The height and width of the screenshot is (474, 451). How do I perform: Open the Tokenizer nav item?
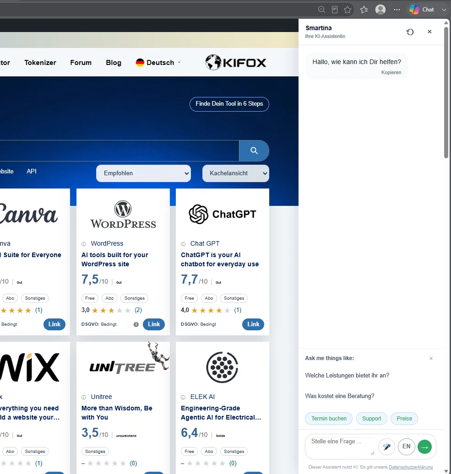click(x=40, y=63)
